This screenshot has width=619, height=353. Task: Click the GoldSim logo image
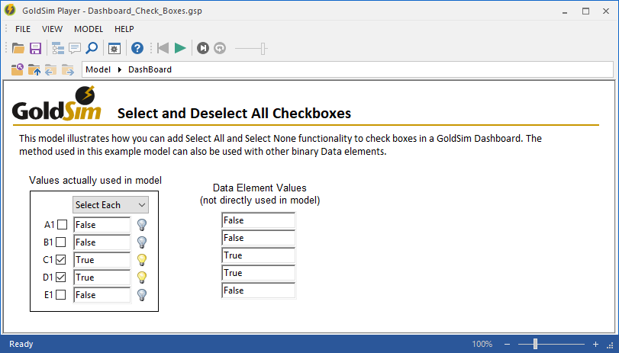[x=56, y=104]
